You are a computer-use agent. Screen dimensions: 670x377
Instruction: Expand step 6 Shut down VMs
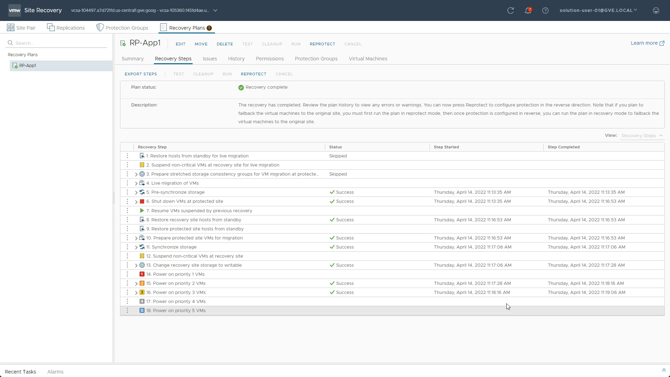pyautogui.click(x=136, y=201)
